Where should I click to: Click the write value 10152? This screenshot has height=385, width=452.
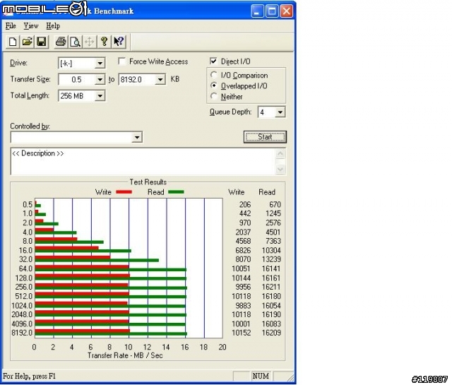(x=242, y=333)
